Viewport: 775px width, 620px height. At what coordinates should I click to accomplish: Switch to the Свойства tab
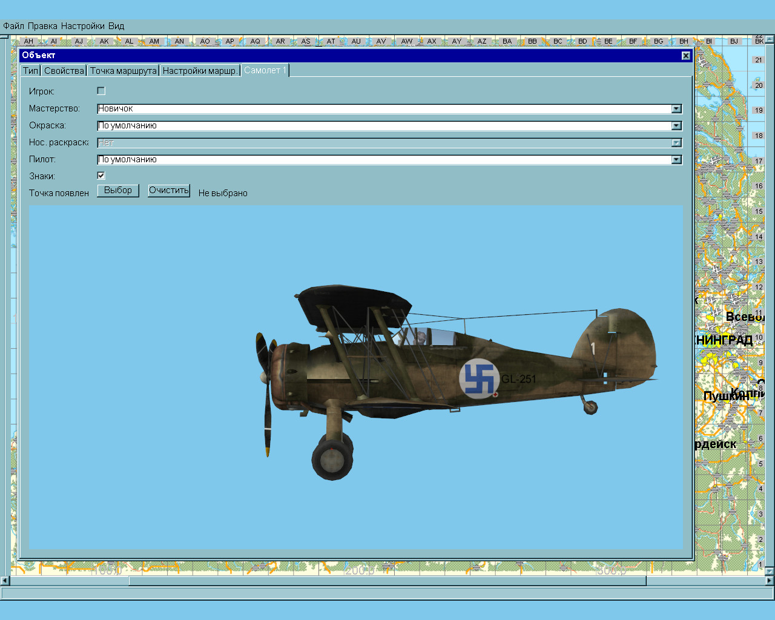(x=64, y=71)
